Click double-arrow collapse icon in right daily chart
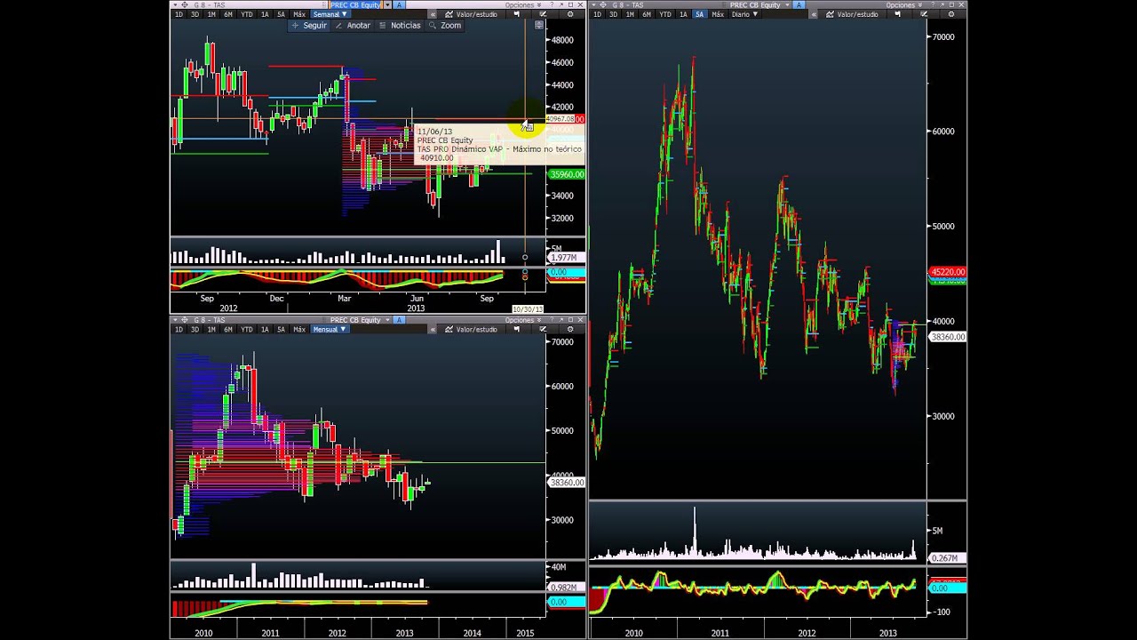This screenshot has height=640, width=1137. tap(815, 14)
